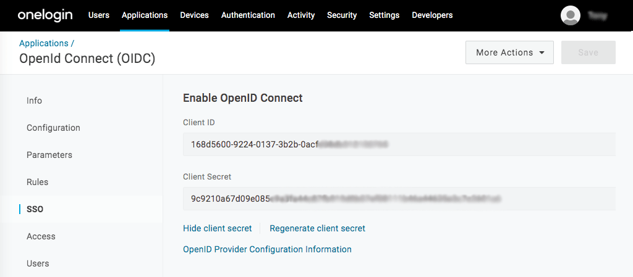Open OpenID Provider Configuration Information link
Image resolution: width=633 pixels, height=277 pixels.
pyautogui.click(x=267, y=249)
